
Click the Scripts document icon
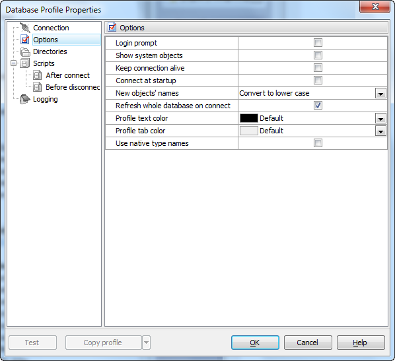click(24, 63)
